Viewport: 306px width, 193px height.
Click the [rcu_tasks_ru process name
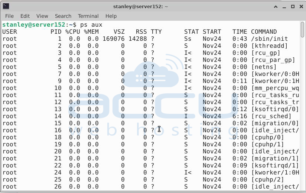[275, 95]
